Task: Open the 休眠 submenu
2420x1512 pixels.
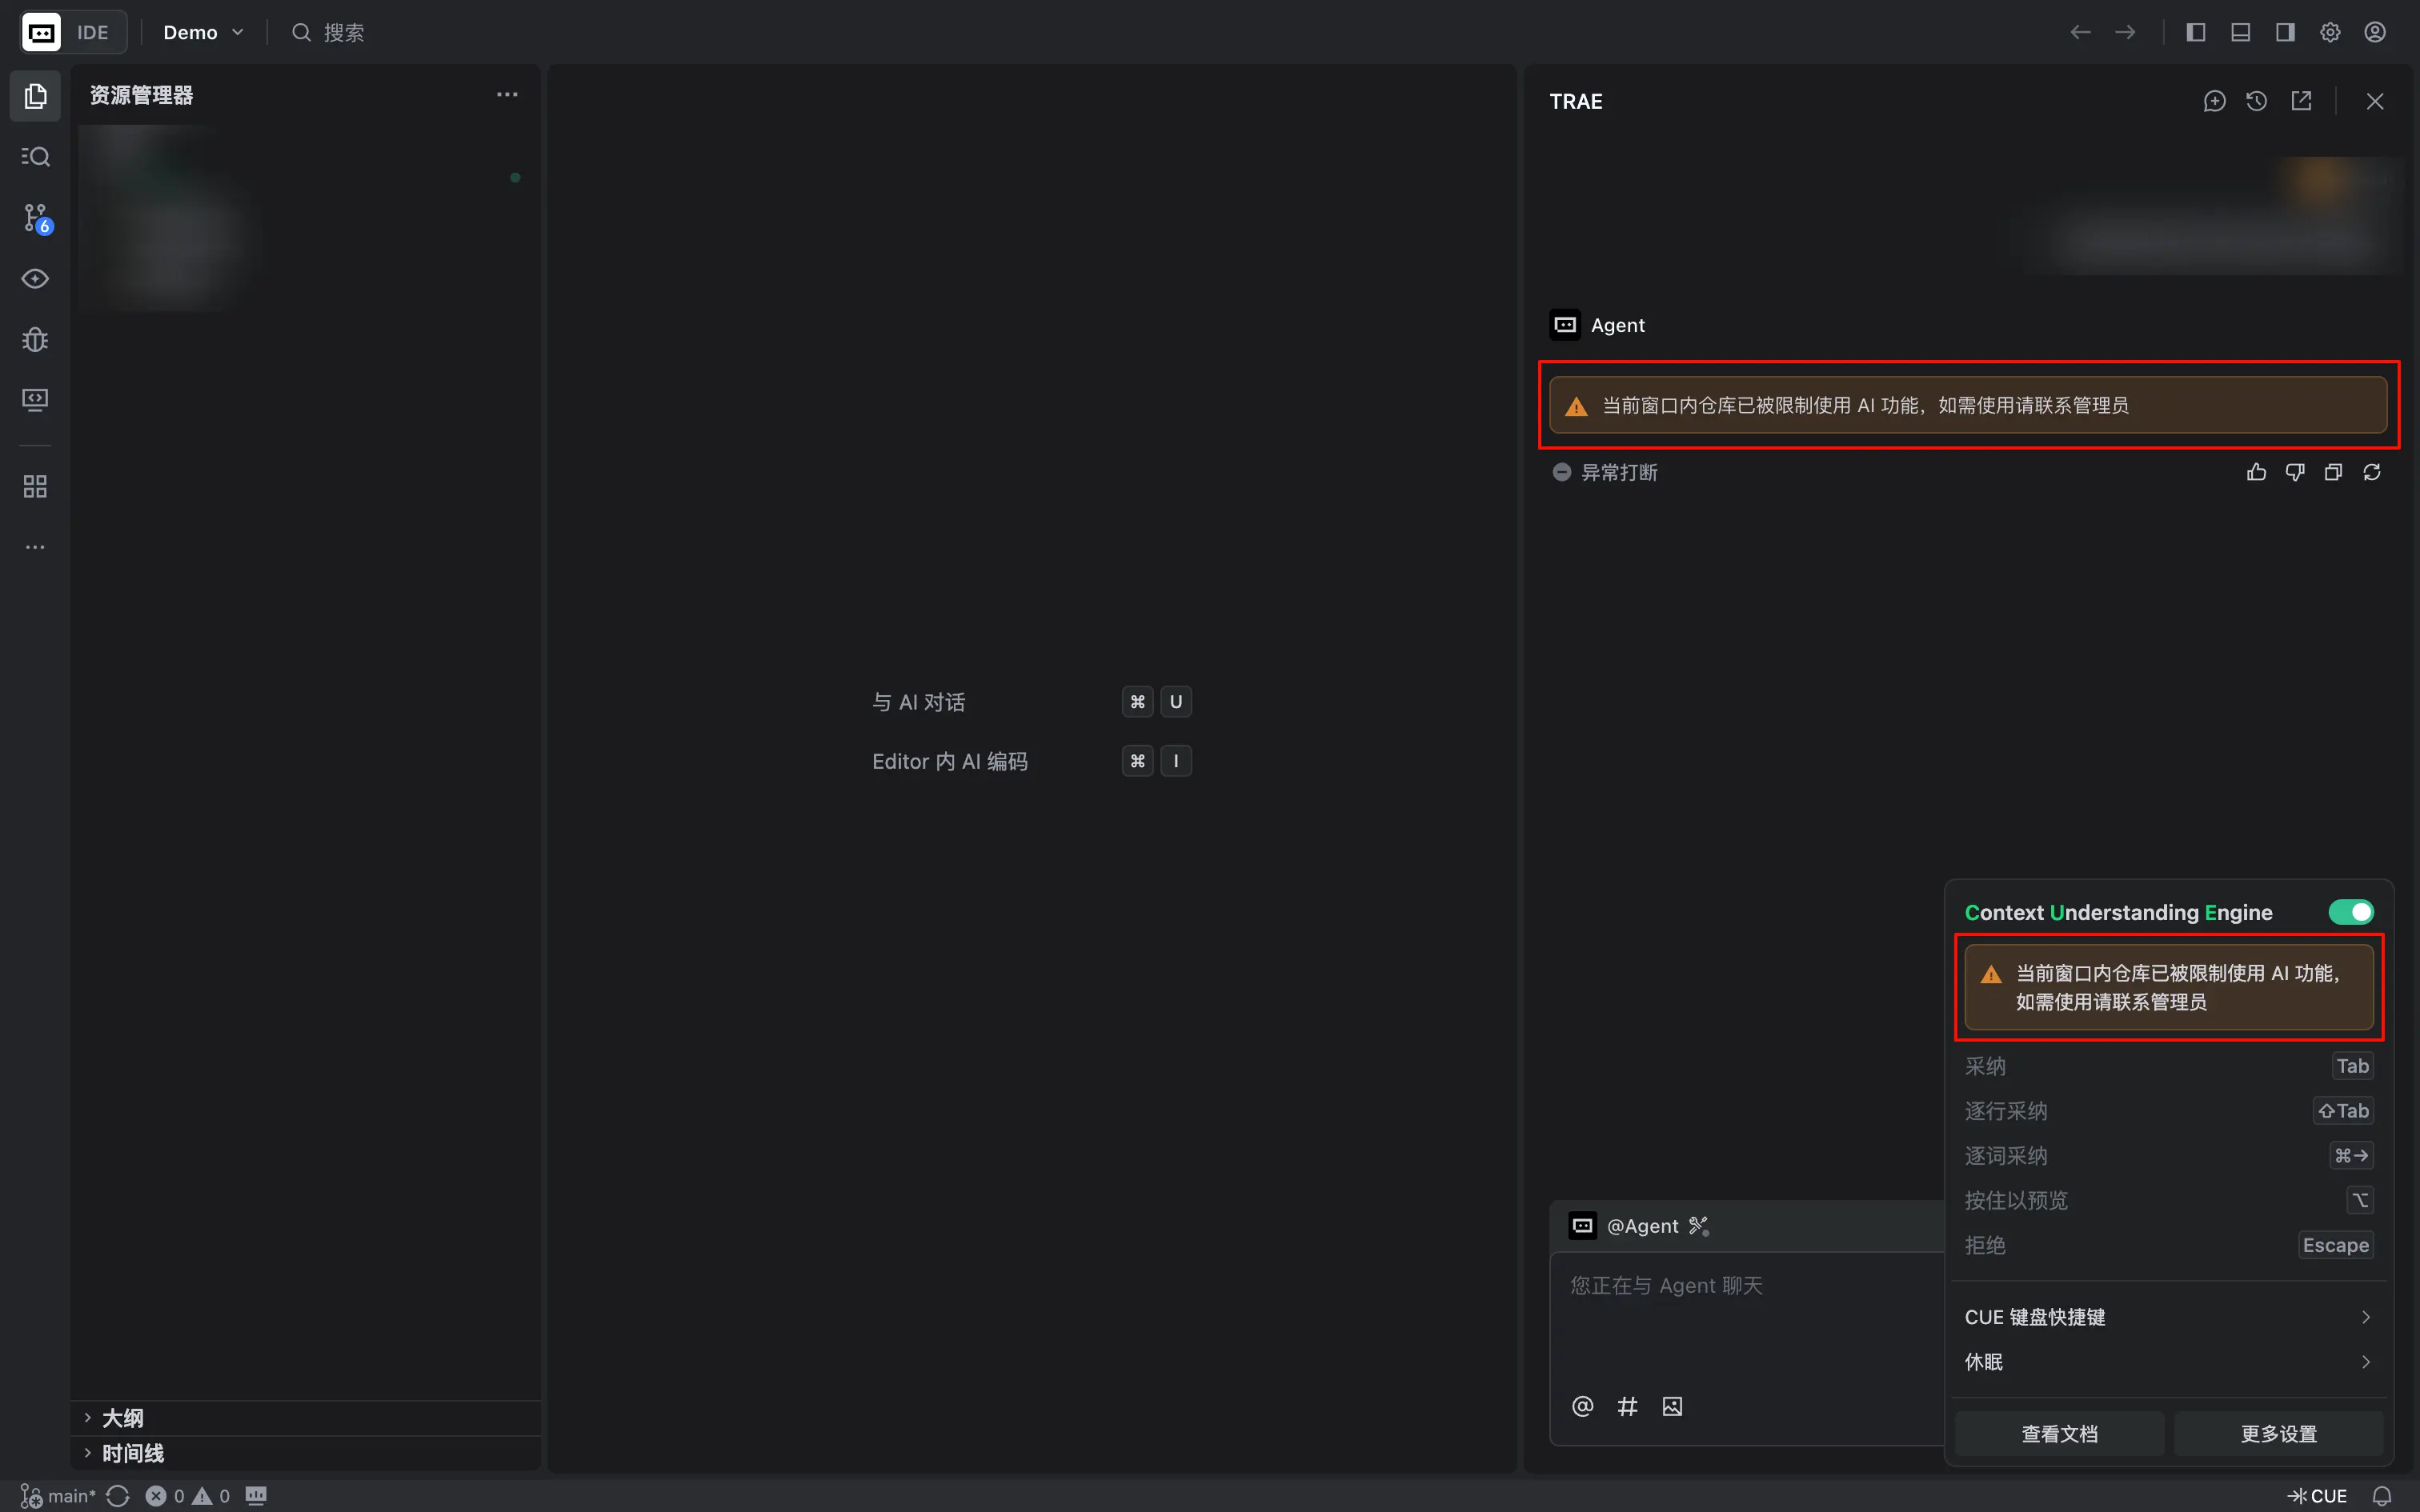Action: 2168,1362
